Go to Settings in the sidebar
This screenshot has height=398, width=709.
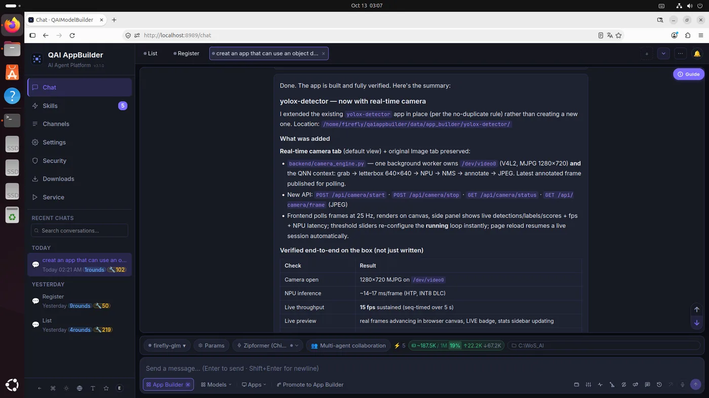point(80,142)
